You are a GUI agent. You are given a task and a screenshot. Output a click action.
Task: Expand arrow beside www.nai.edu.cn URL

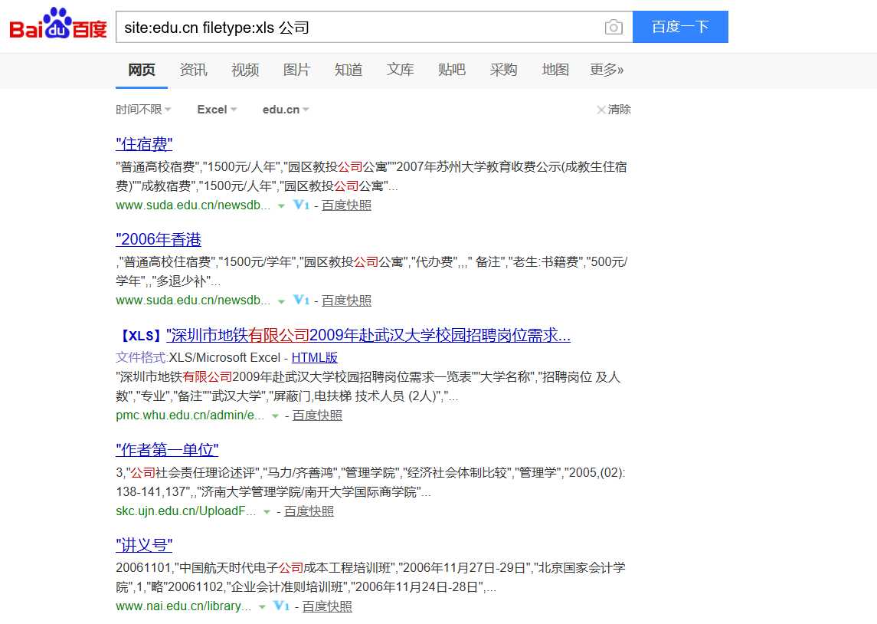(x=262, y=606)
